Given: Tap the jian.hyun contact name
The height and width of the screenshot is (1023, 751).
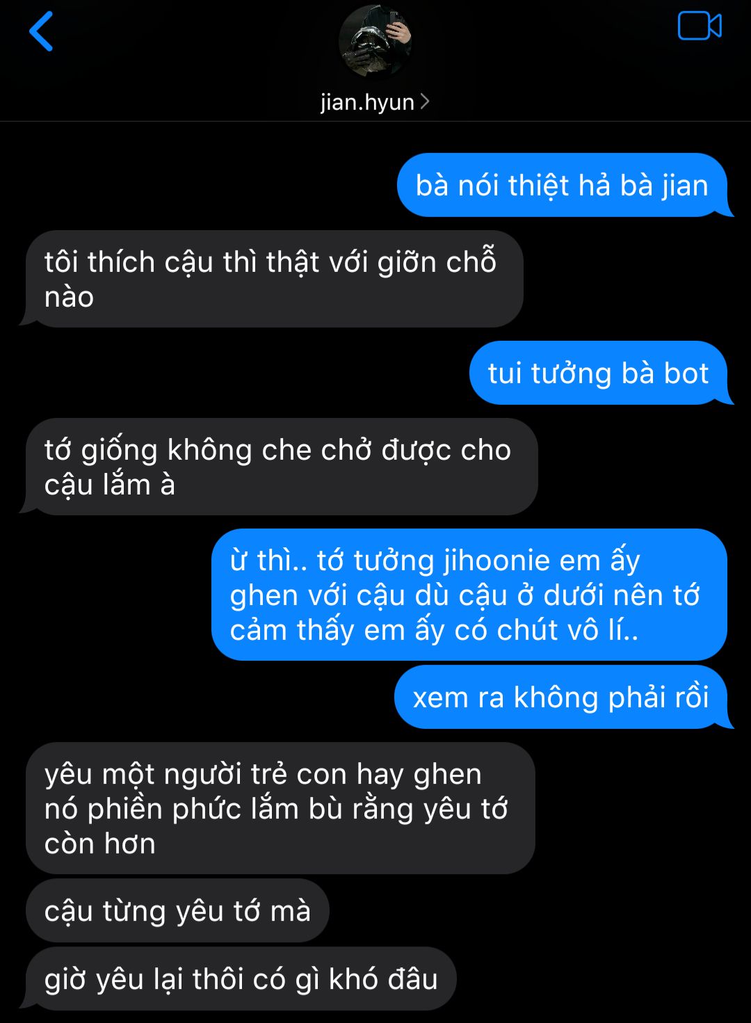Looking at the screenshot, I should click(367, 102).
